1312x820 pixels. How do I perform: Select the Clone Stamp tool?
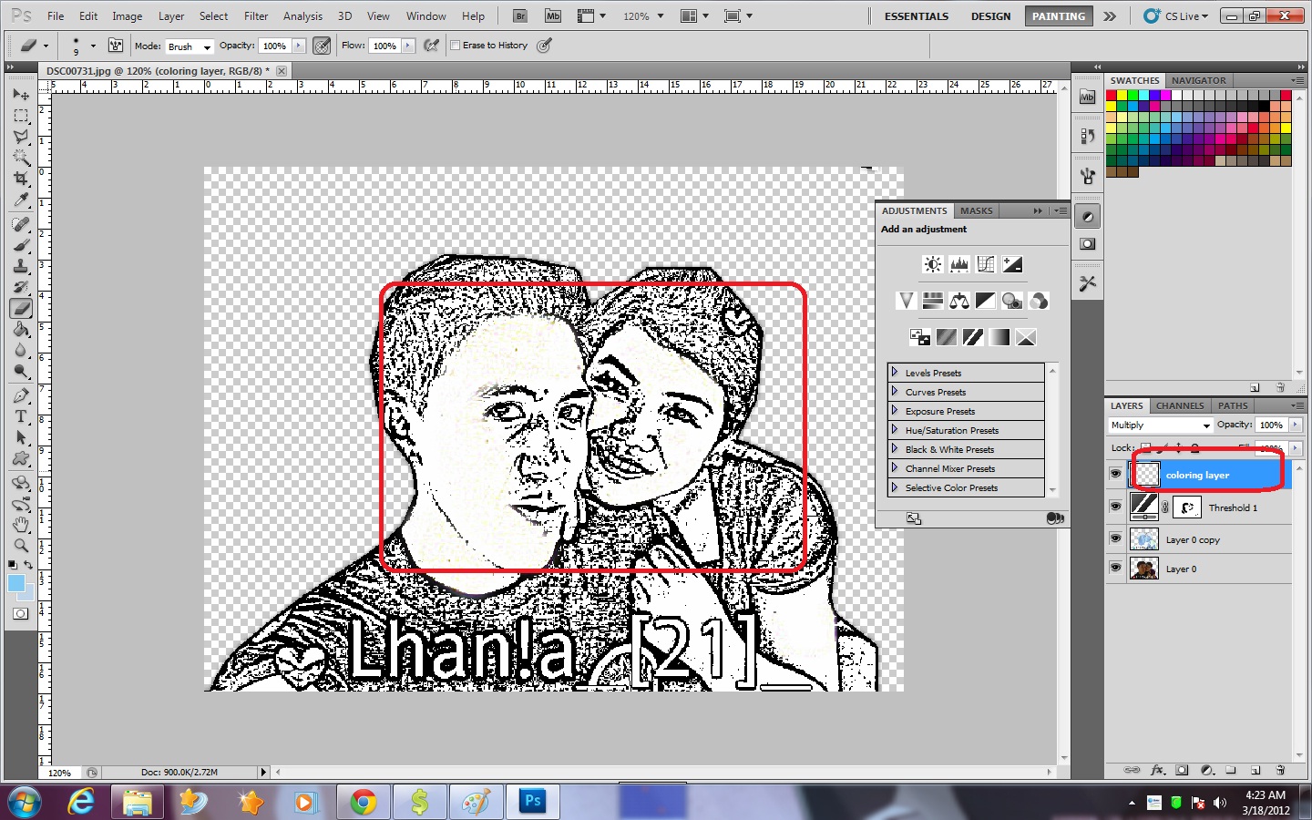(21, 265)
